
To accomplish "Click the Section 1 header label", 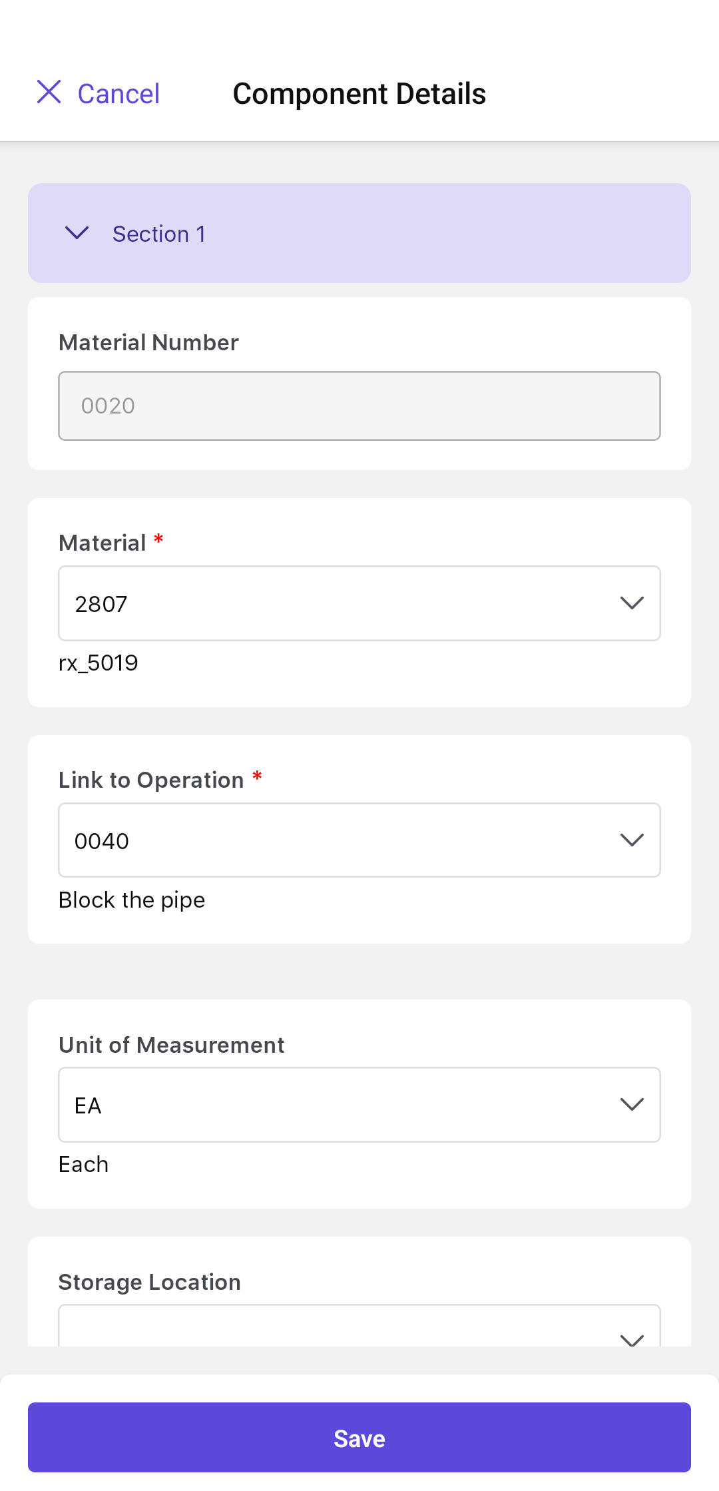I will coord(158,234).
